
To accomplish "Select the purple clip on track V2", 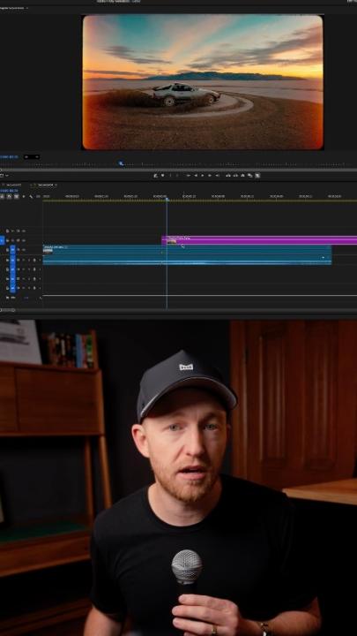I will point(259,240).
